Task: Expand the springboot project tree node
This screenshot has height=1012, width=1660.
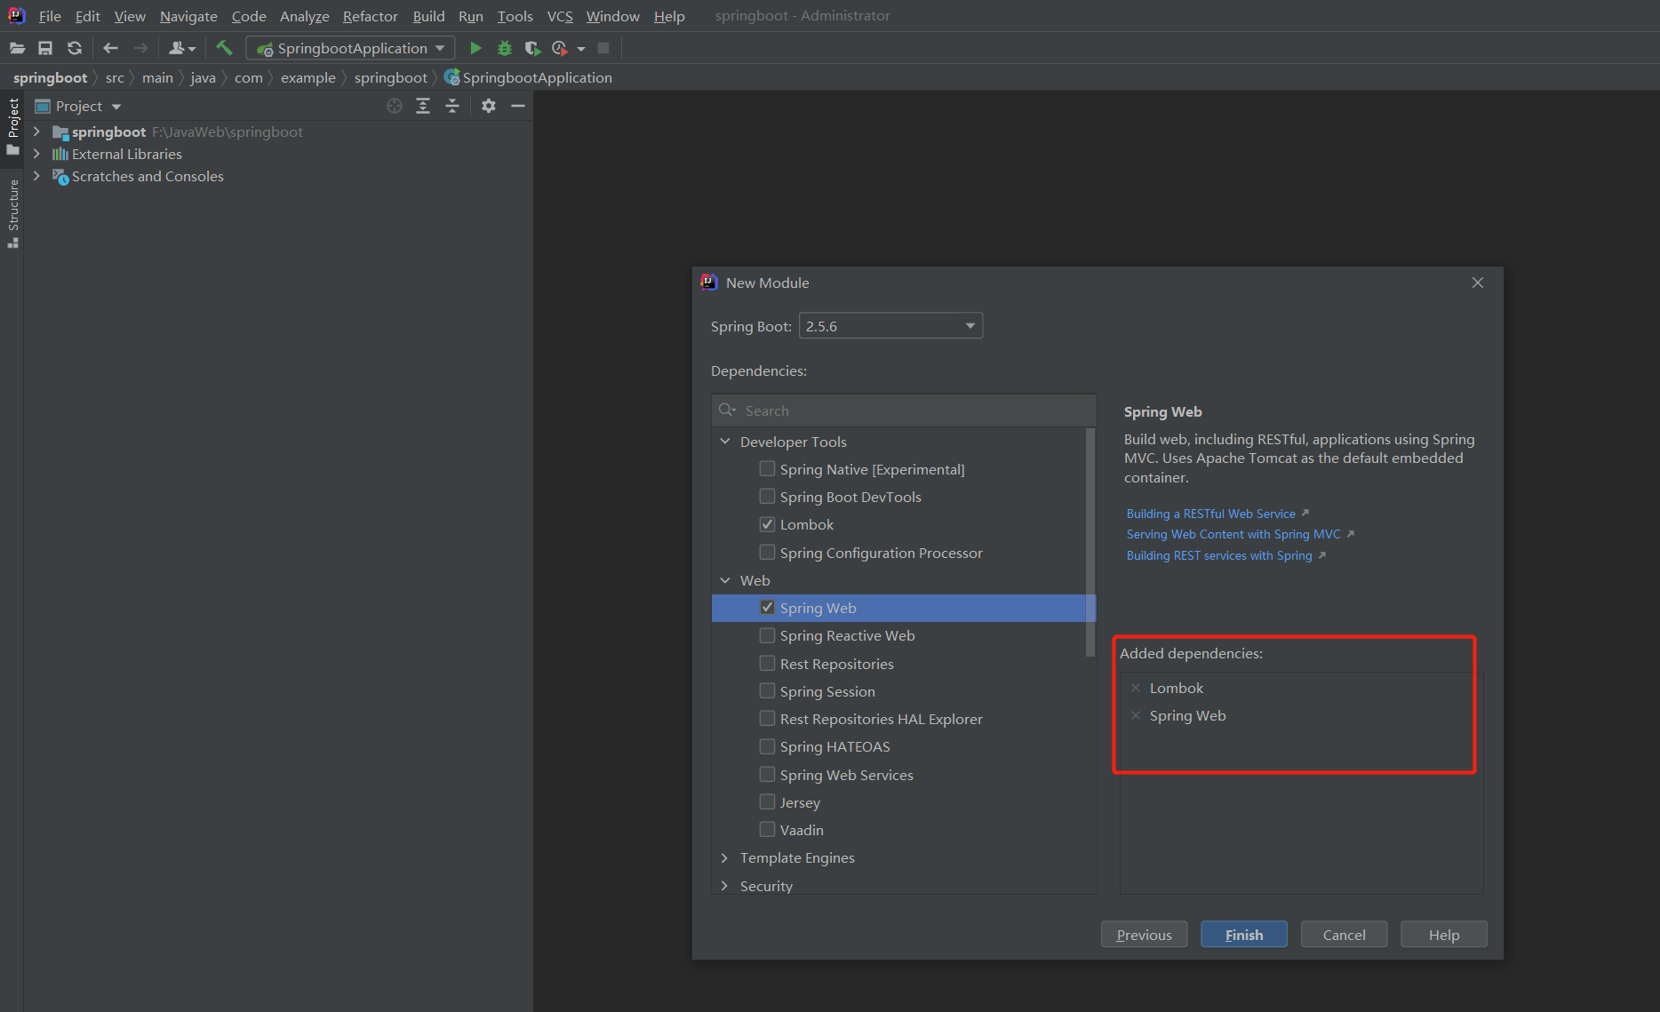Action: coord(36,131)
